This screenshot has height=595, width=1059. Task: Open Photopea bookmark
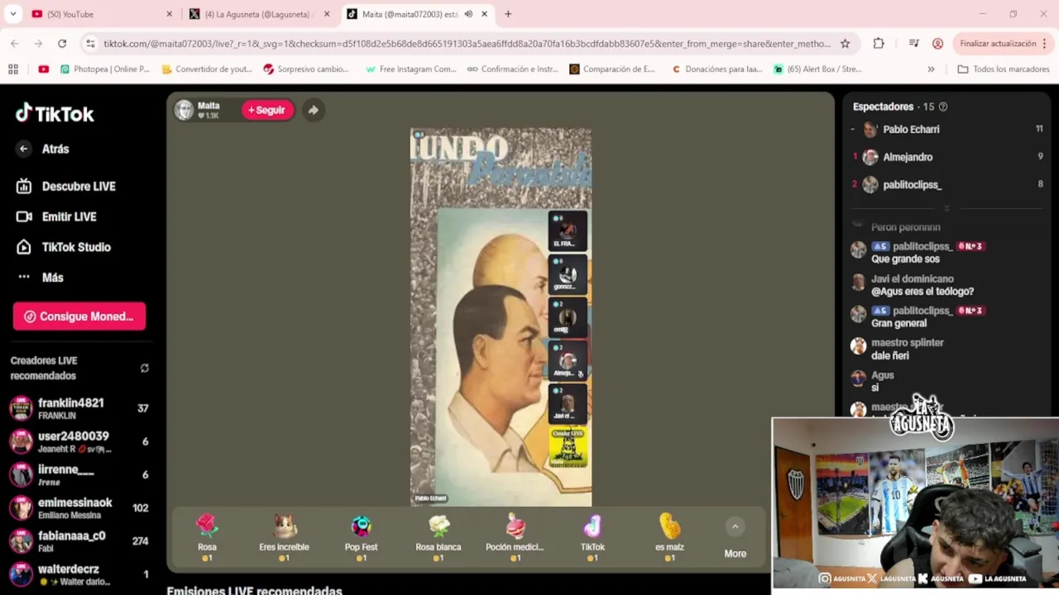(104, 69)
